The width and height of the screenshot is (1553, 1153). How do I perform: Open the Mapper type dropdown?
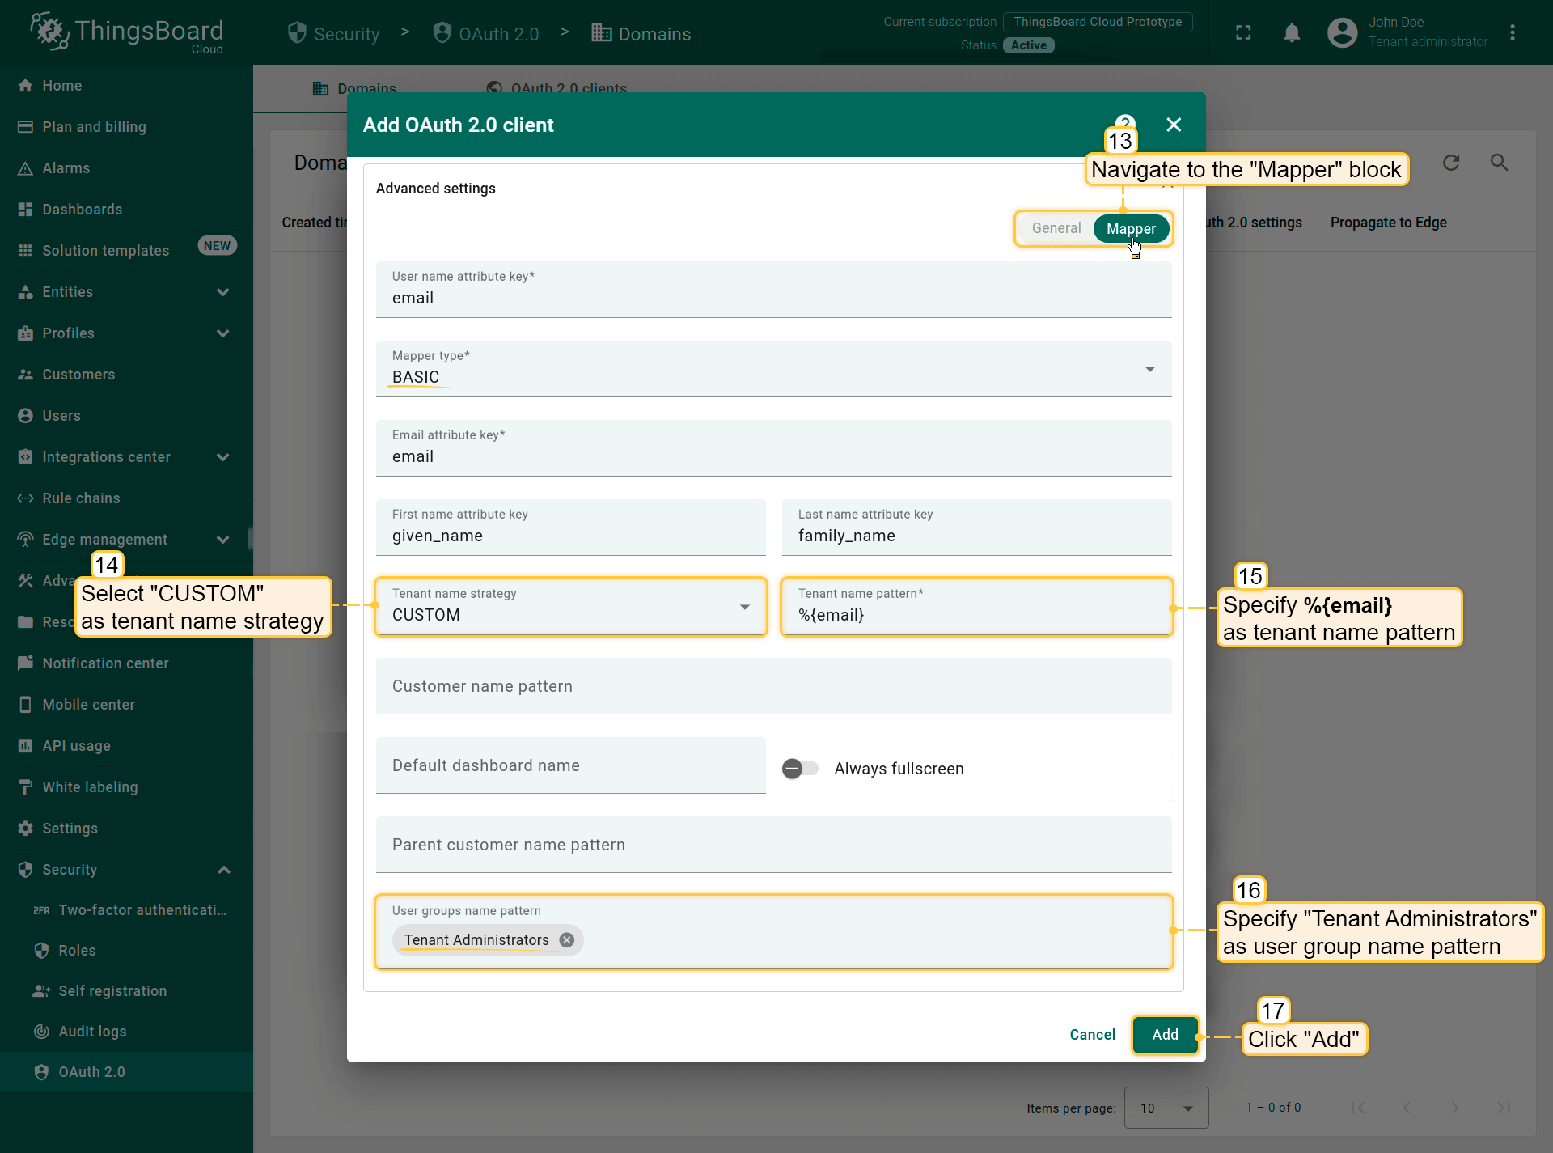tap(773, 370)
